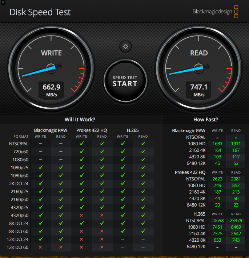The height and width of the screenshot is (258, 249).
Task: Click the checkmark for Blackmagic RAW write 2160p25
Action: [41, 191]
